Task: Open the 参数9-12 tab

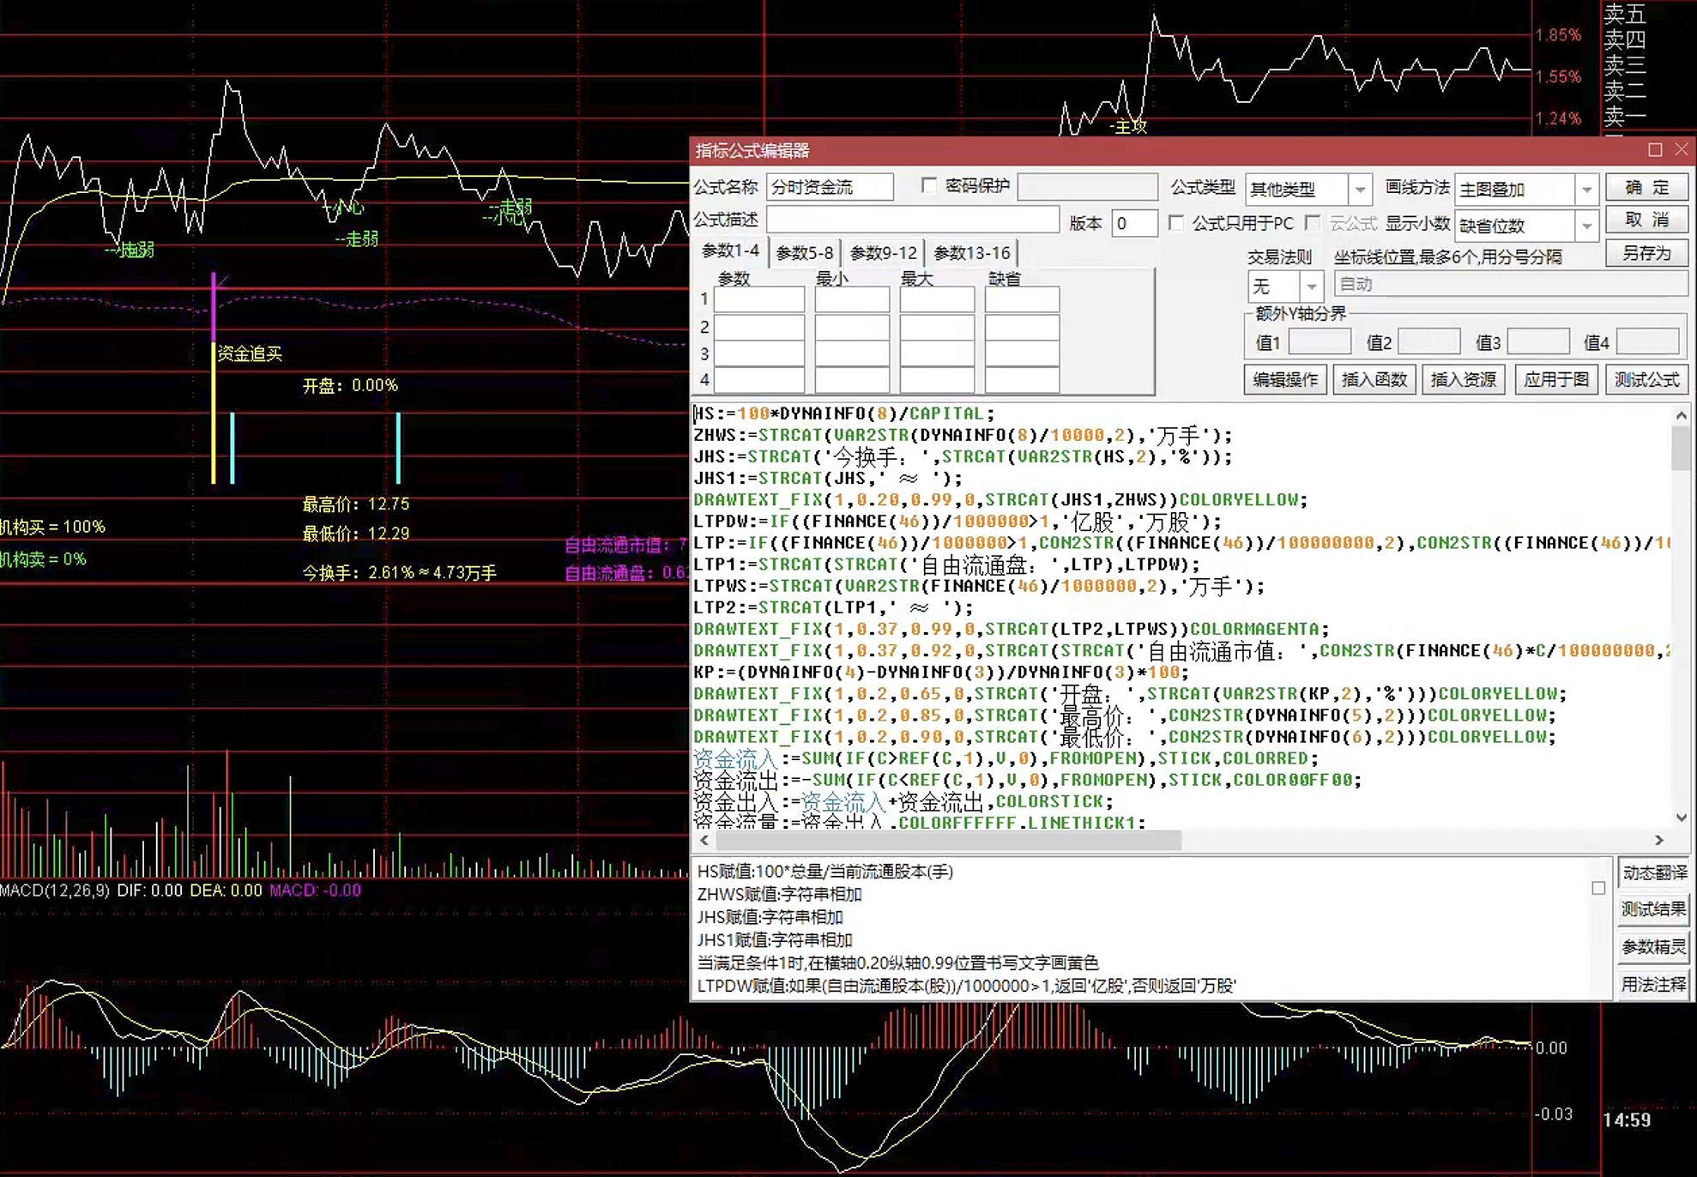Action: click(883, 253)
